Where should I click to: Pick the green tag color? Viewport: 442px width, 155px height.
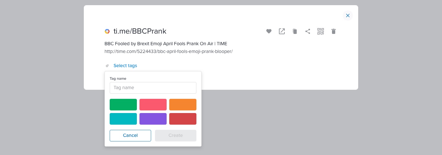(123, 105)
